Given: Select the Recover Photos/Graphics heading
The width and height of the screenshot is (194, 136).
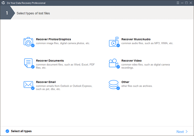Looking at the screenshot, I should coord(53,39).
